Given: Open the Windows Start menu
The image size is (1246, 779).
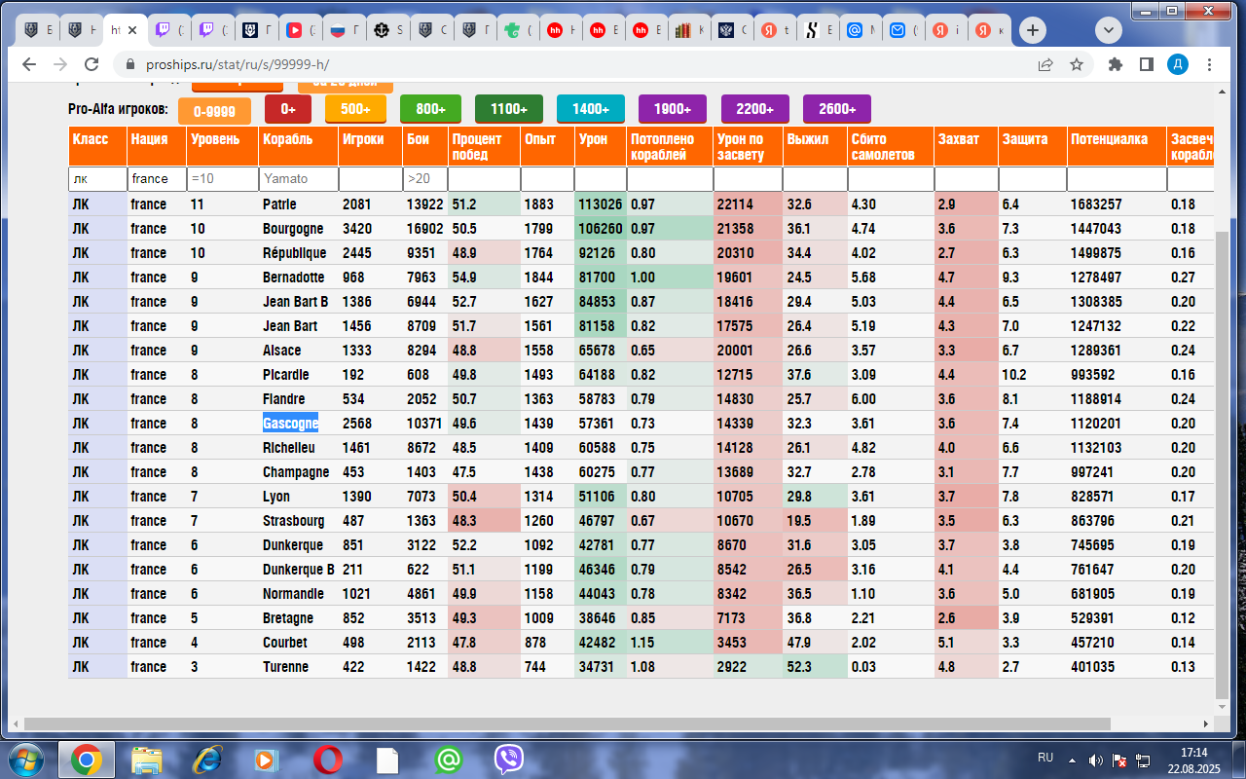Looking at the screenshot, I should (25, 759).
